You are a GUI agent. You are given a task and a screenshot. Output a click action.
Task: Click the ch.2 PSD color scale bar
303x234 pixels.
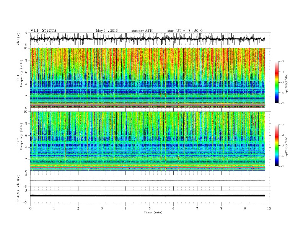click(277, 145)
